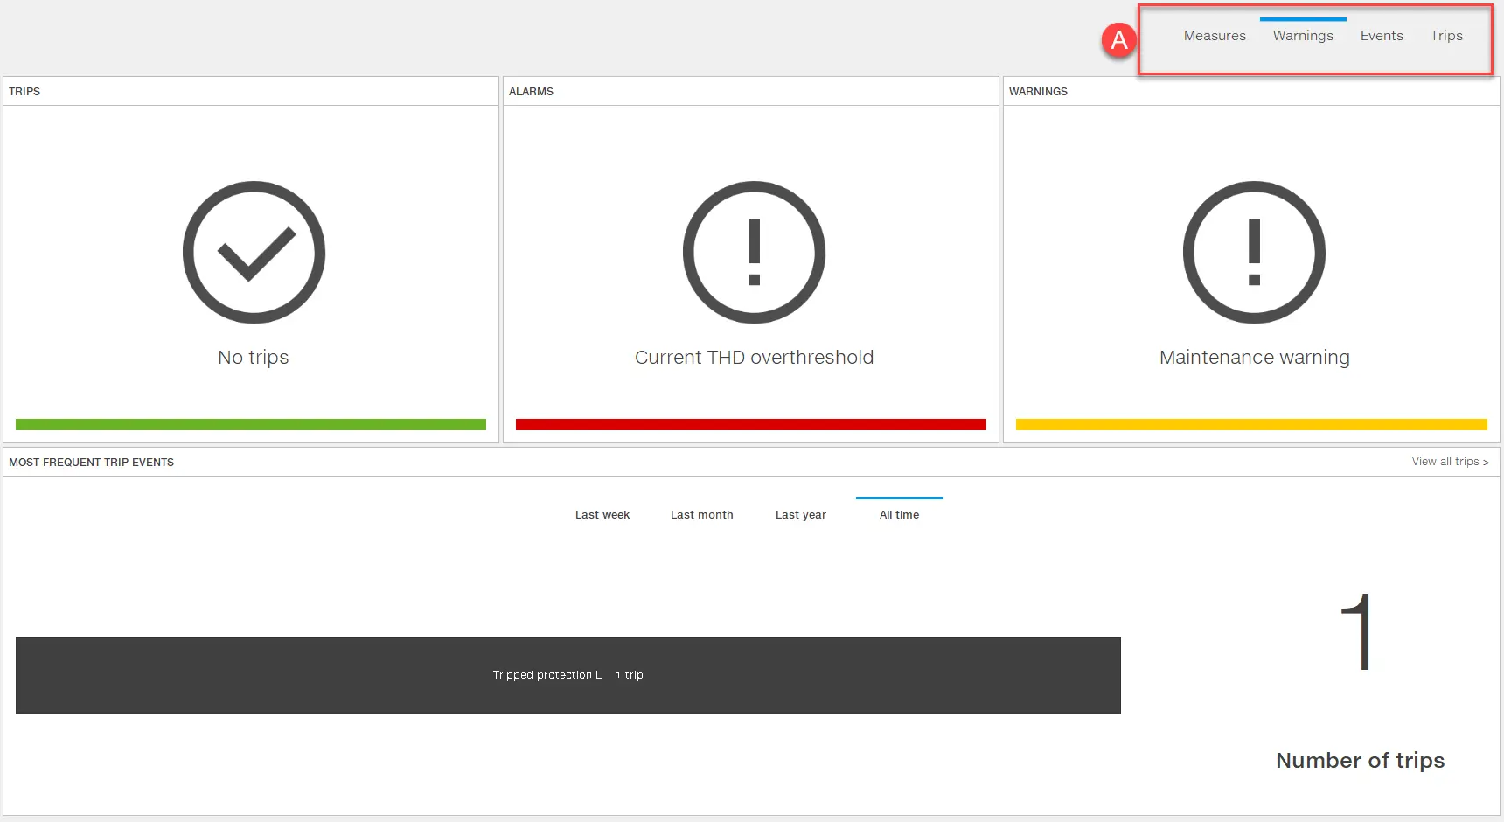Show trip events for Last year
The width and height of the screenshot is (1504, 822).
800,515
